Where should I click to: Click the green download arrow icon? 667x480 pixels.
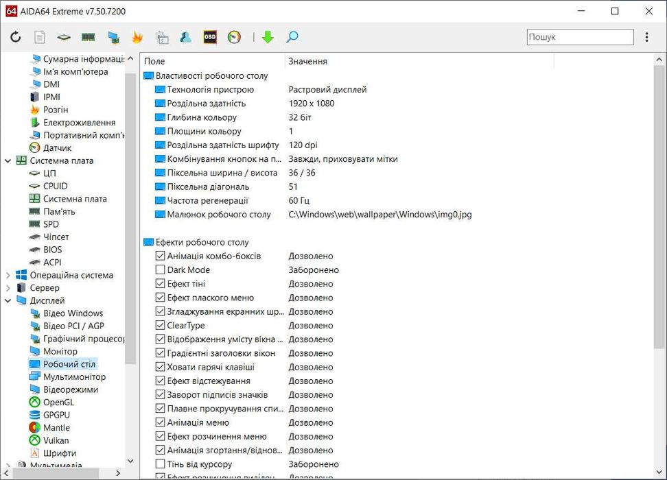point(268,37)
